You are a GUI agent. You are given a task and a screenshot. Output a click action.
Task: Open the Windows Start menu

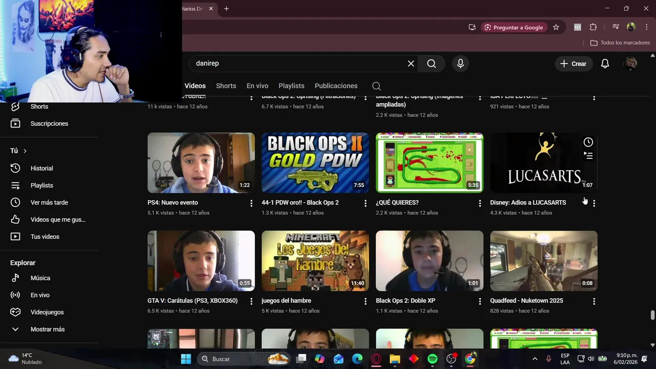click(186, 359)
